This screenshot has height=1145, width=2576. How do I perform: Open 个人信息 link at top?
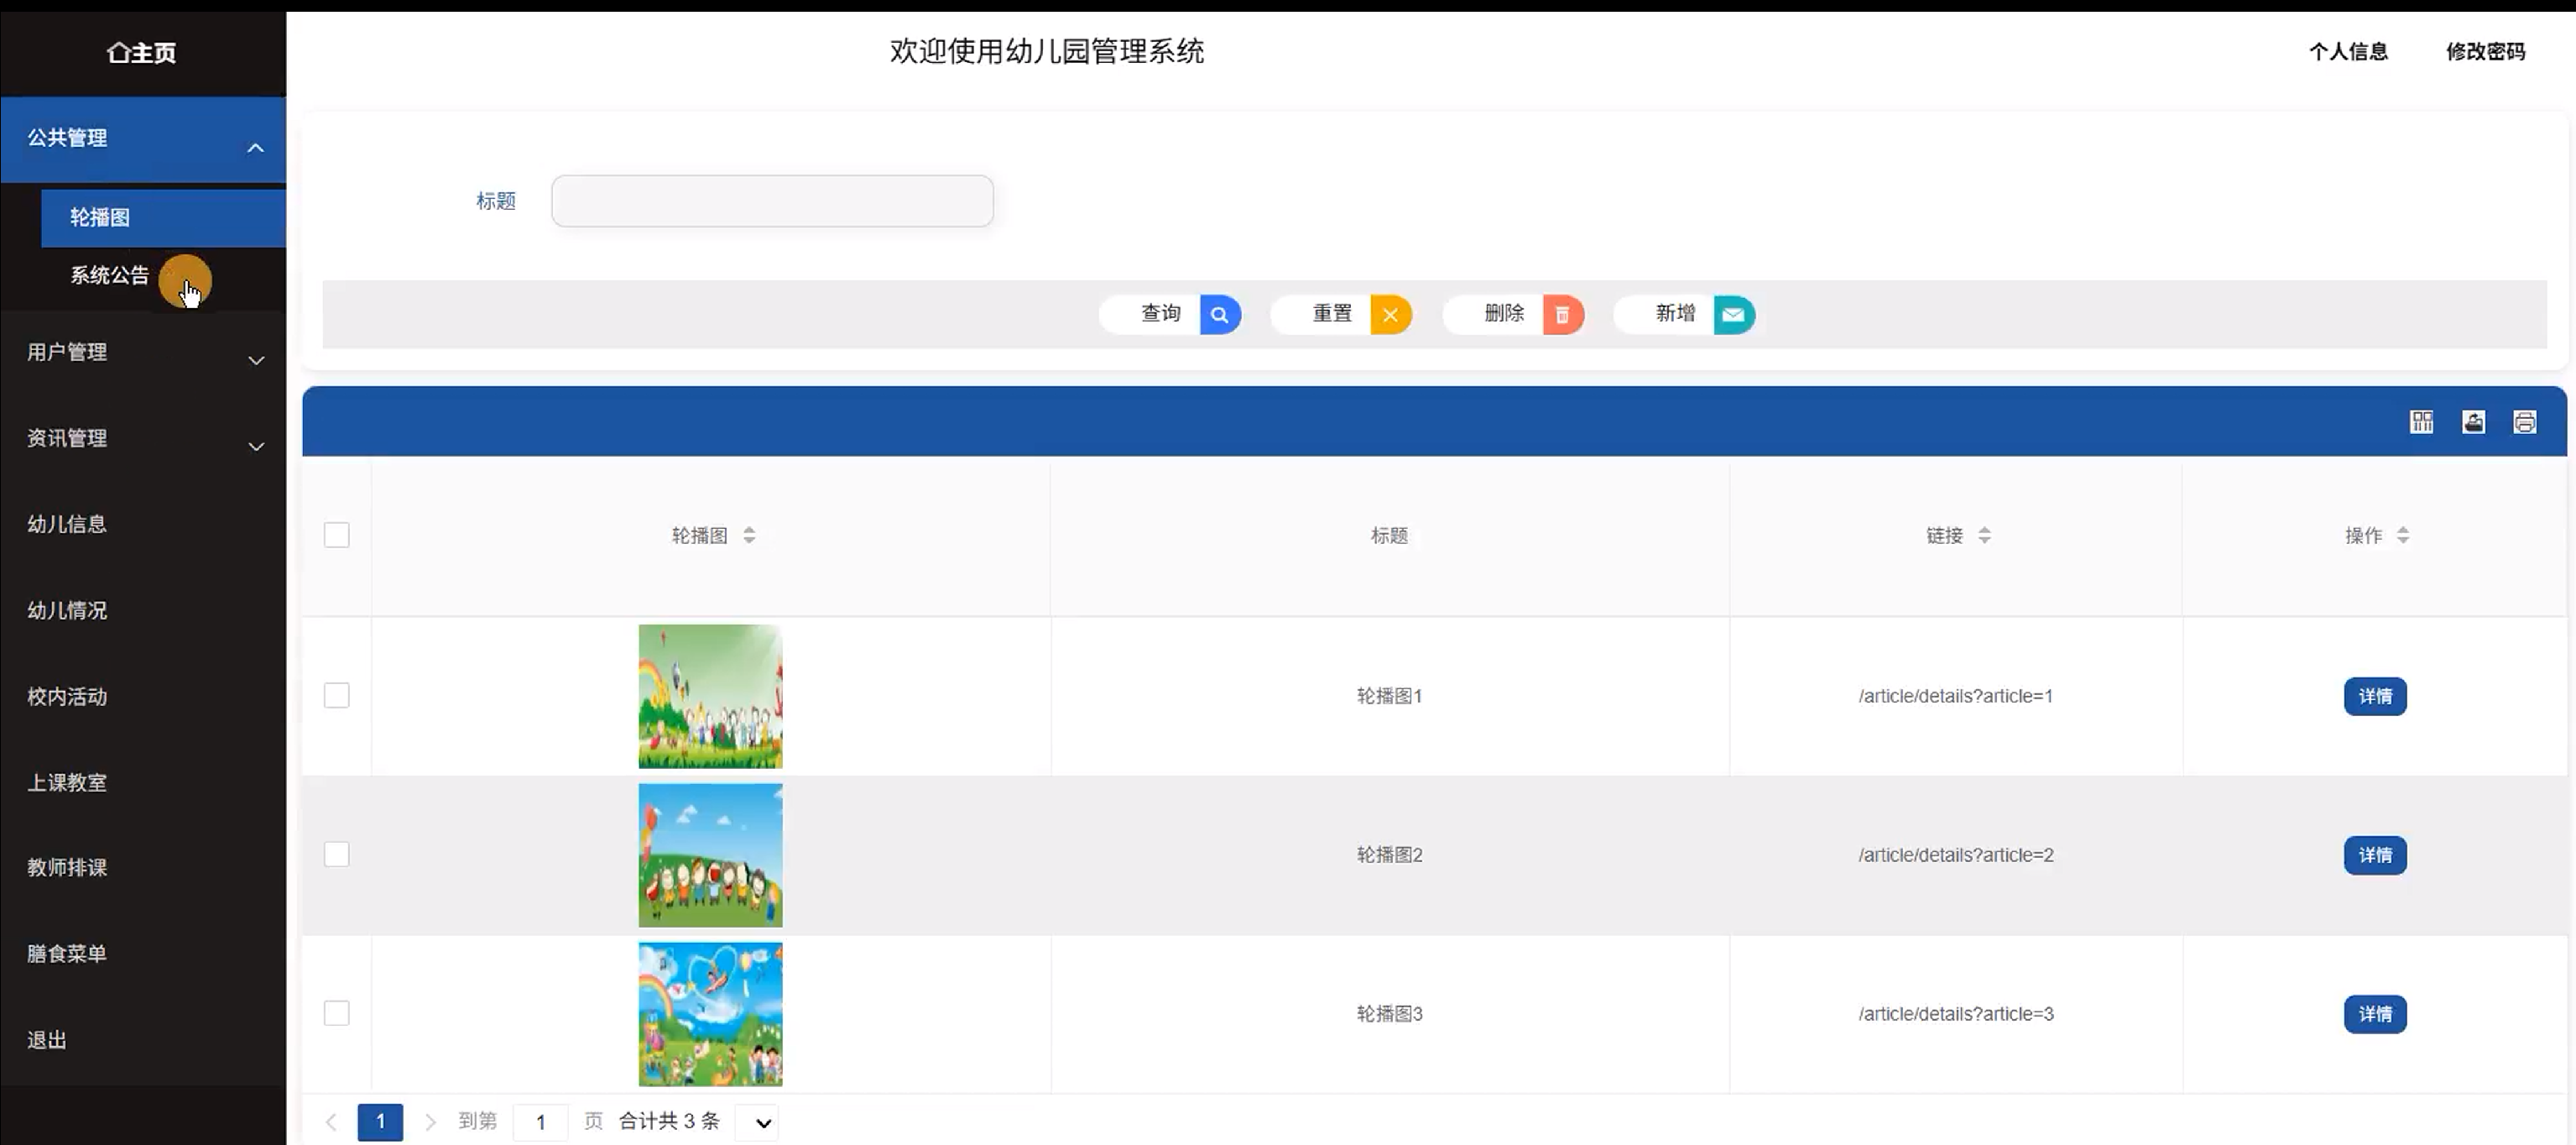point(2347,52)
